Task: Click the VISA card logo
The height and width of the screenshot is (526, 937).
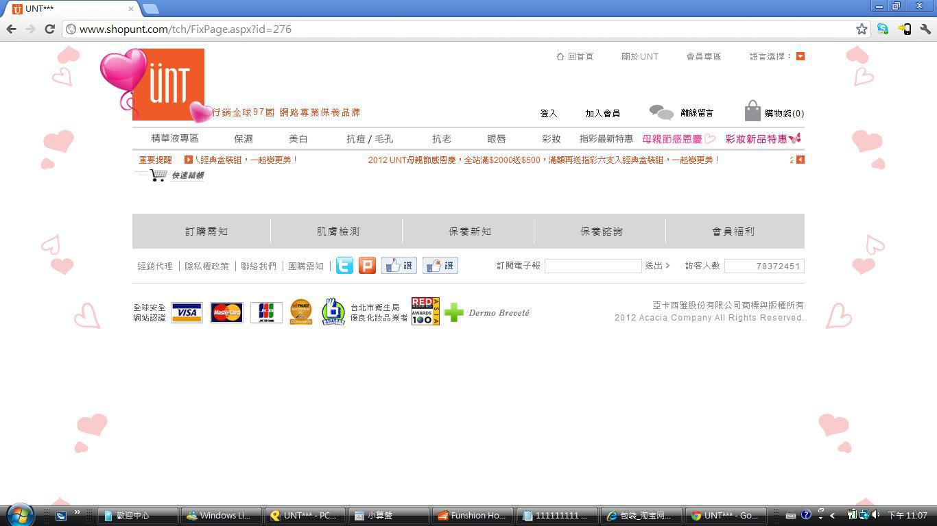Action: click(x=187, y=312)
